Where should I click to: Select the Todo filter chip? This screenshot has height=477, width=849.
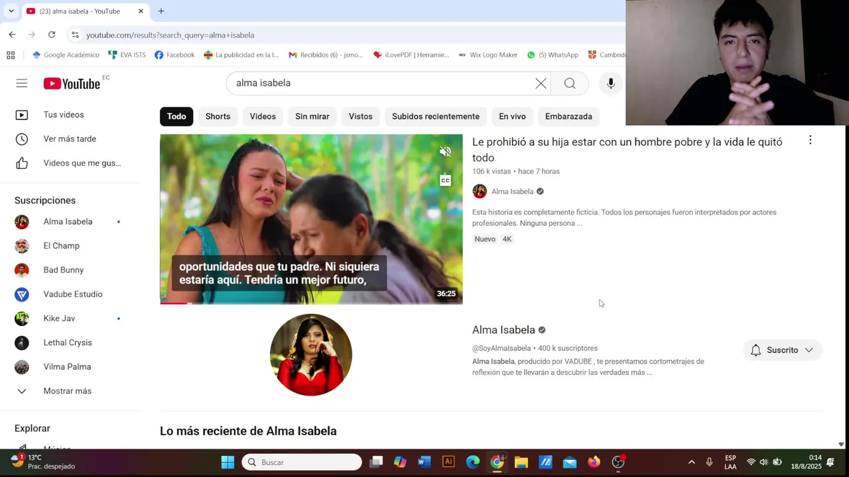tap(176, 116)
